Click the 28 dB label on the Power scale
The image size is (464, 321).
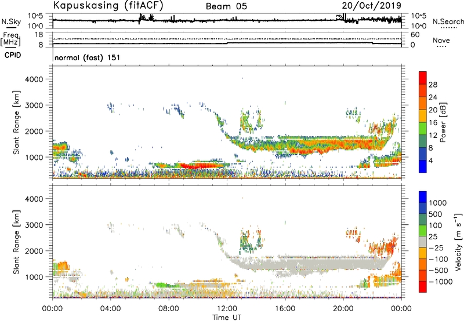click(x=433, y=85)
